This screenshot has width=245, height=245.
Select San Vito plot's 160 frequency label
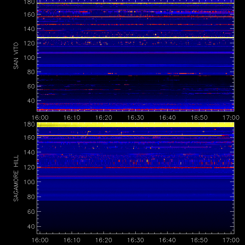click(29, 14)
